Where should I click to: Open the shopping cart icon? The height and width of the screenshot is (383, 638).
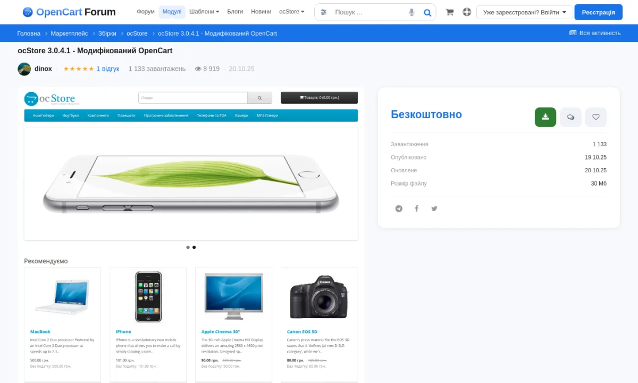(x=450, y=12)
